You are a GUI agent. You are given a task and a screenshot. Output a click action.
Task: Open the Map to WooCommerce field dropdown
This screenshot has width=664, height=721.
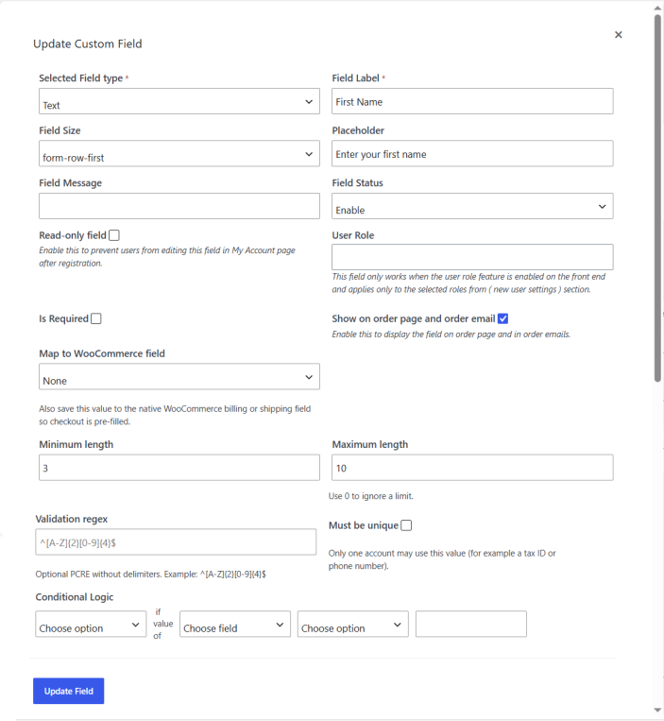pyautogui.click(x=179, y=377)
